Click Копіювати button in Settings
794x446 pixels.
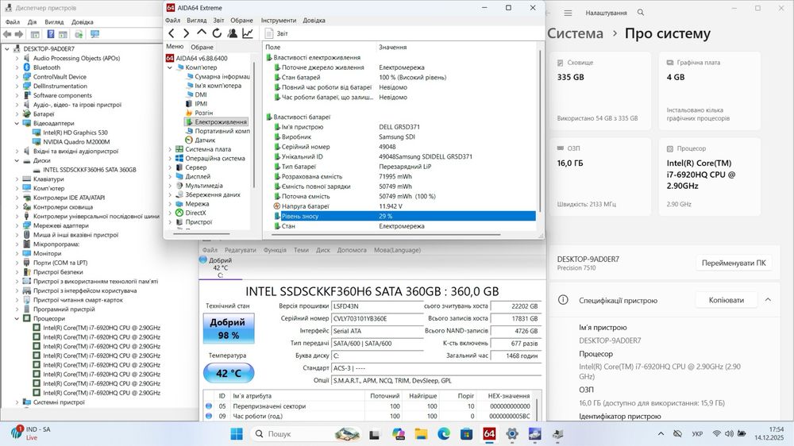coord(727,300)
